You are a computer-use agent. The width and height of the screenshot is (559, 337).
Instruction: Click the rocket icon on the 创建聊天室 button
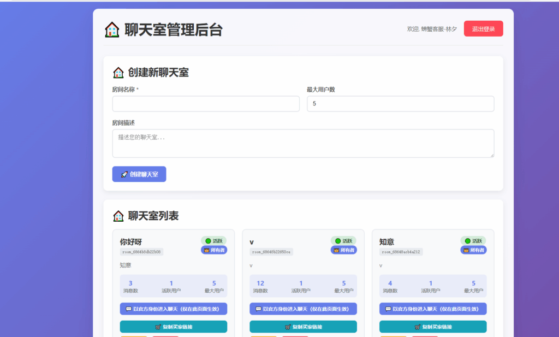[x=124, y=174]
